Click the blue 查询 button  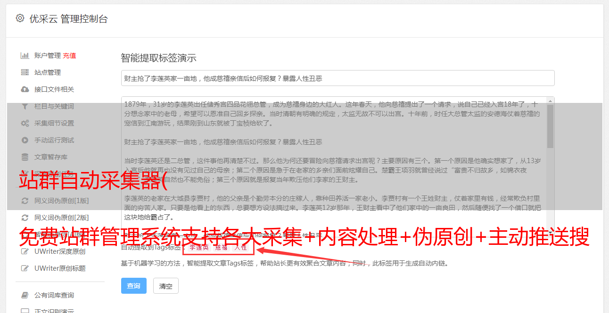point(134,286)
